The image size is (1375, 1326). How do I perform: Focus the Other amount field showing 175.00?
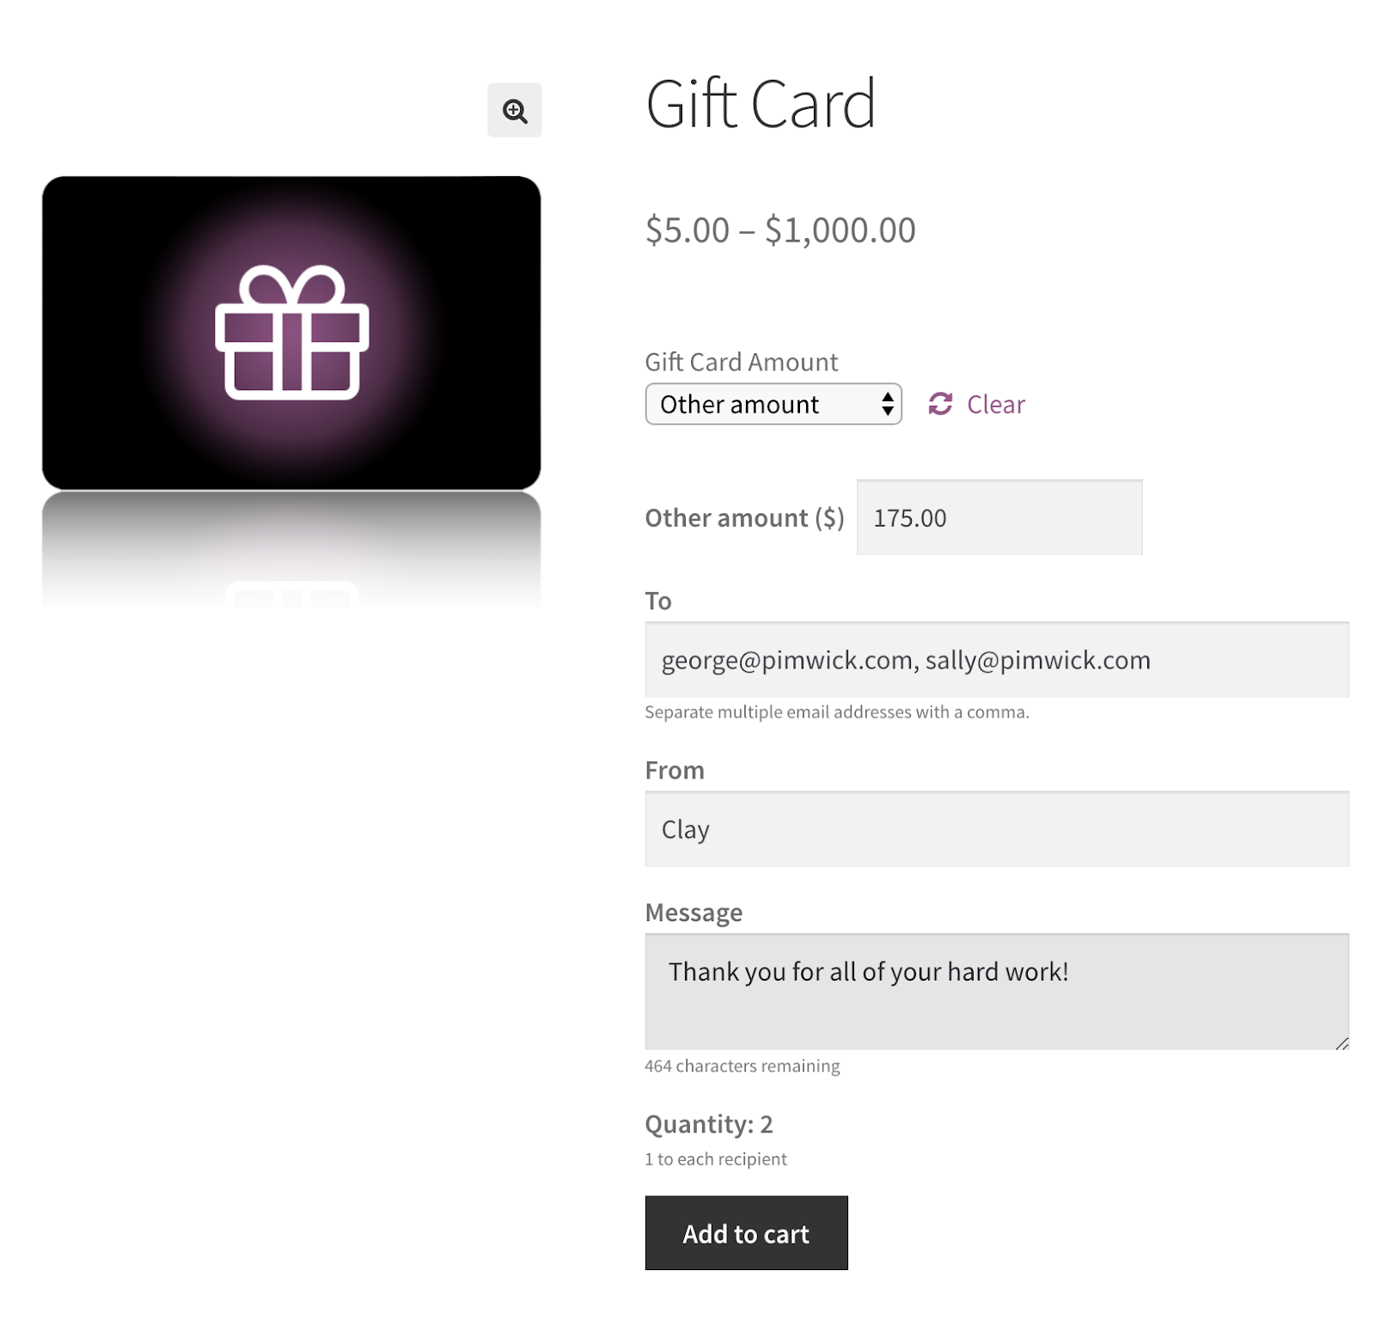pyautogui.click(x=999, y=517)
